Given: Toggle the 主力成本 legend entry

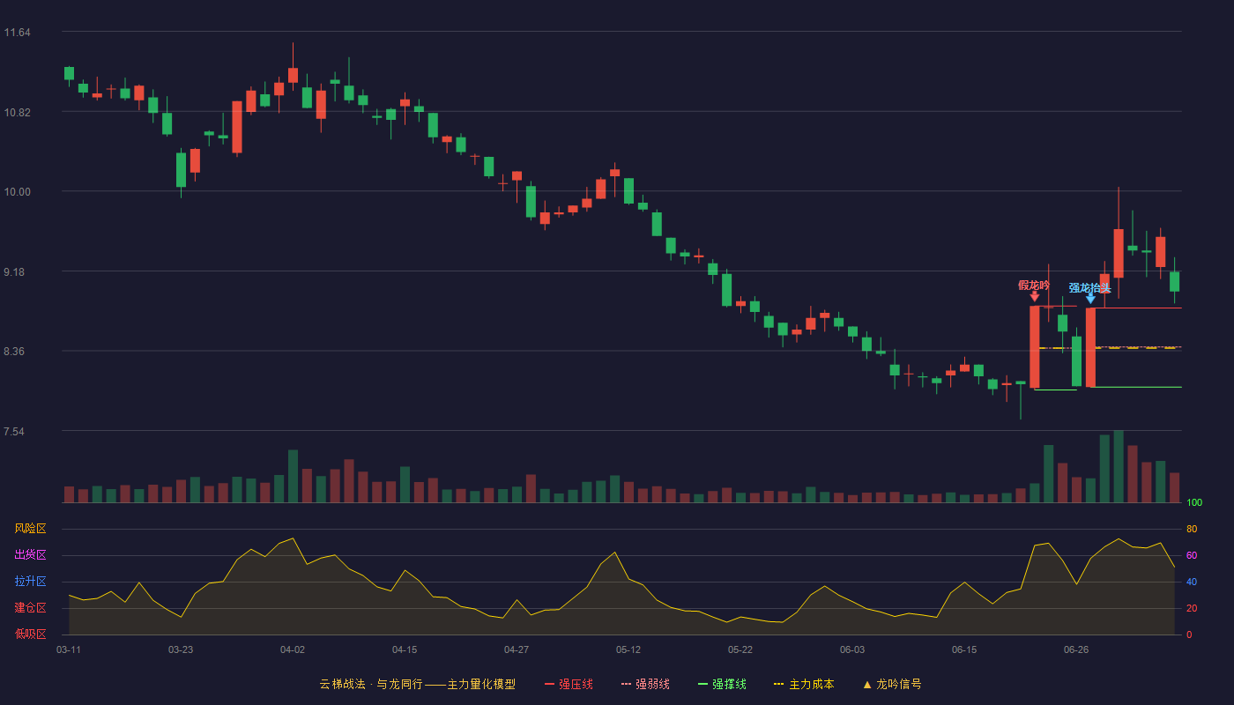Looking at the screenshot, I should (x=804, y=684).
